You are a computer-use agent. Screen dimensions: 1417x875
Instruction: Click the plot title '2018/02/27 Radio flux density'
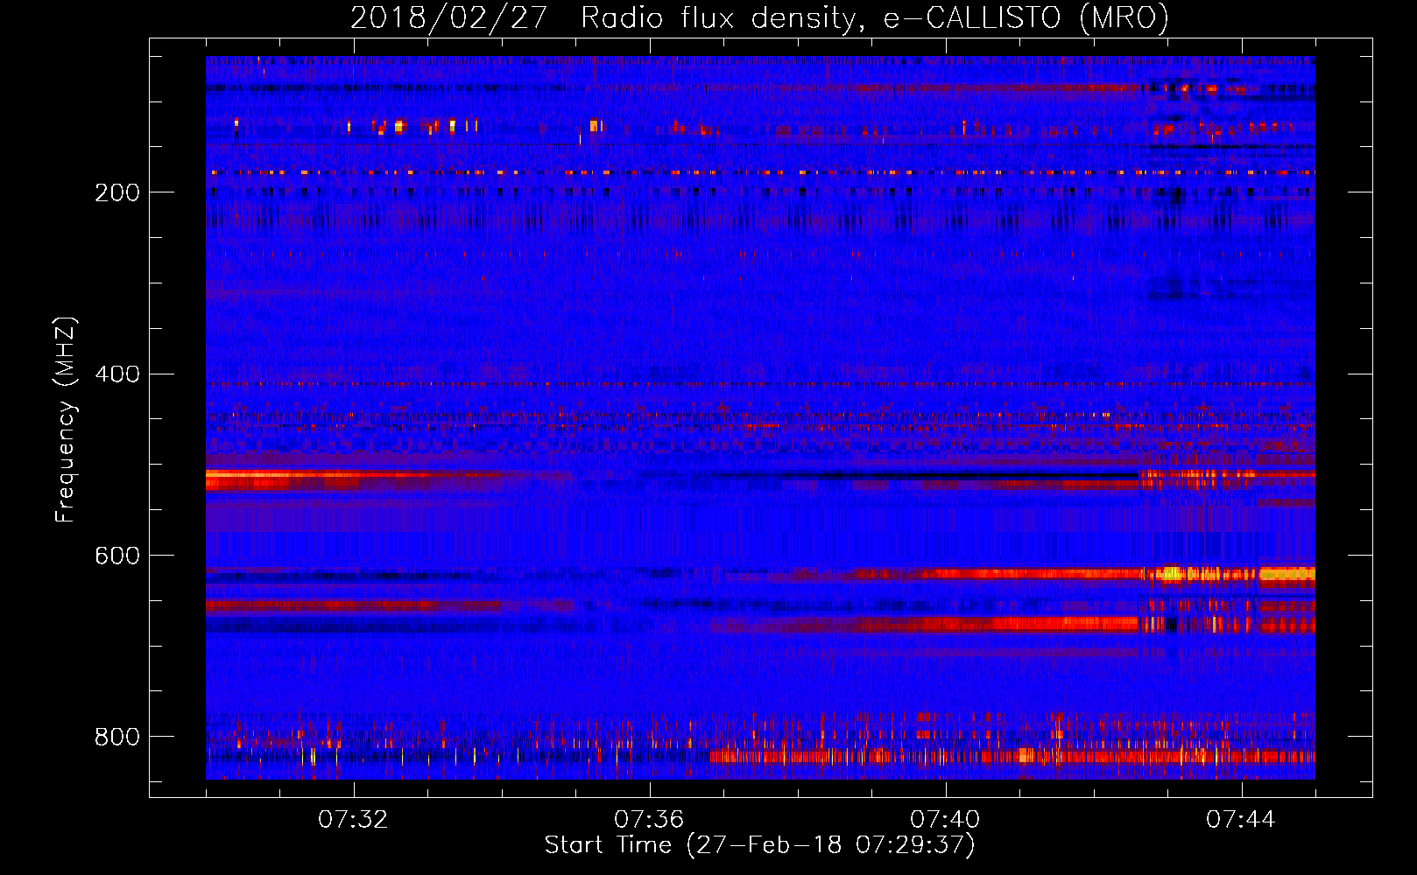759,18
